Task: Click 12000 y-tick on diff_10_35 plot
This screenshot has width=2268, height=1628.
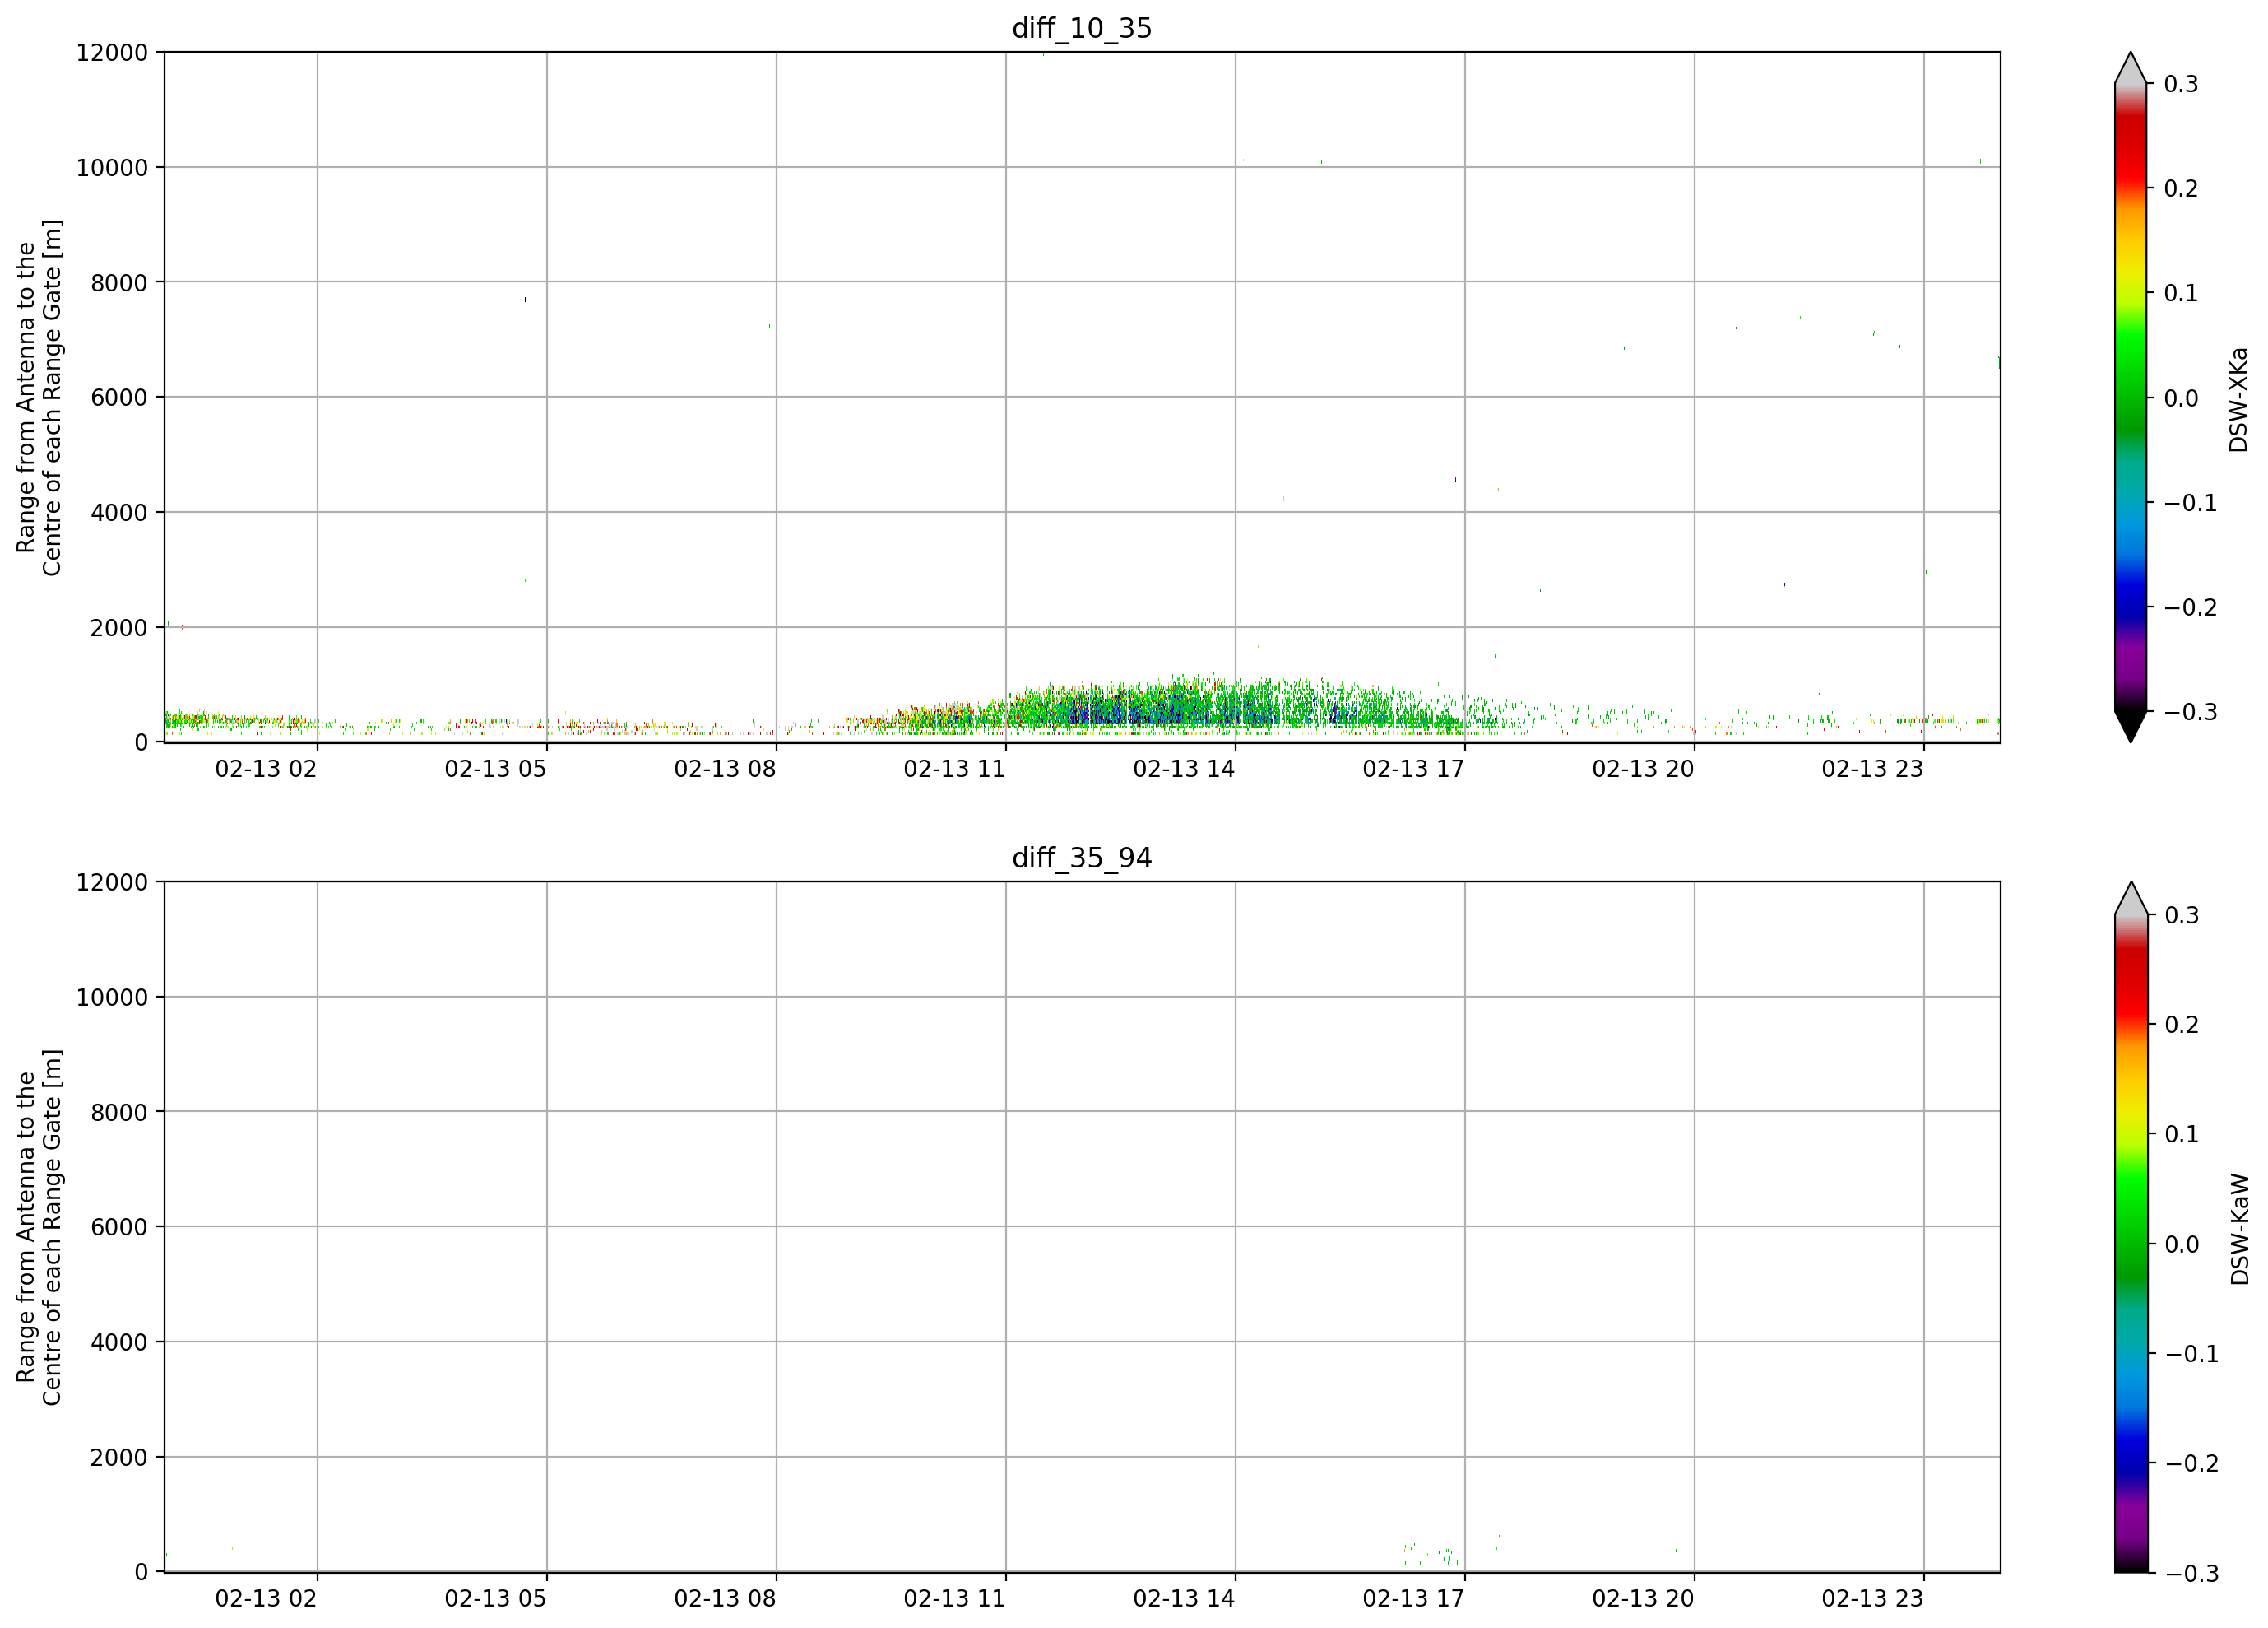Action: click(112, 52)
